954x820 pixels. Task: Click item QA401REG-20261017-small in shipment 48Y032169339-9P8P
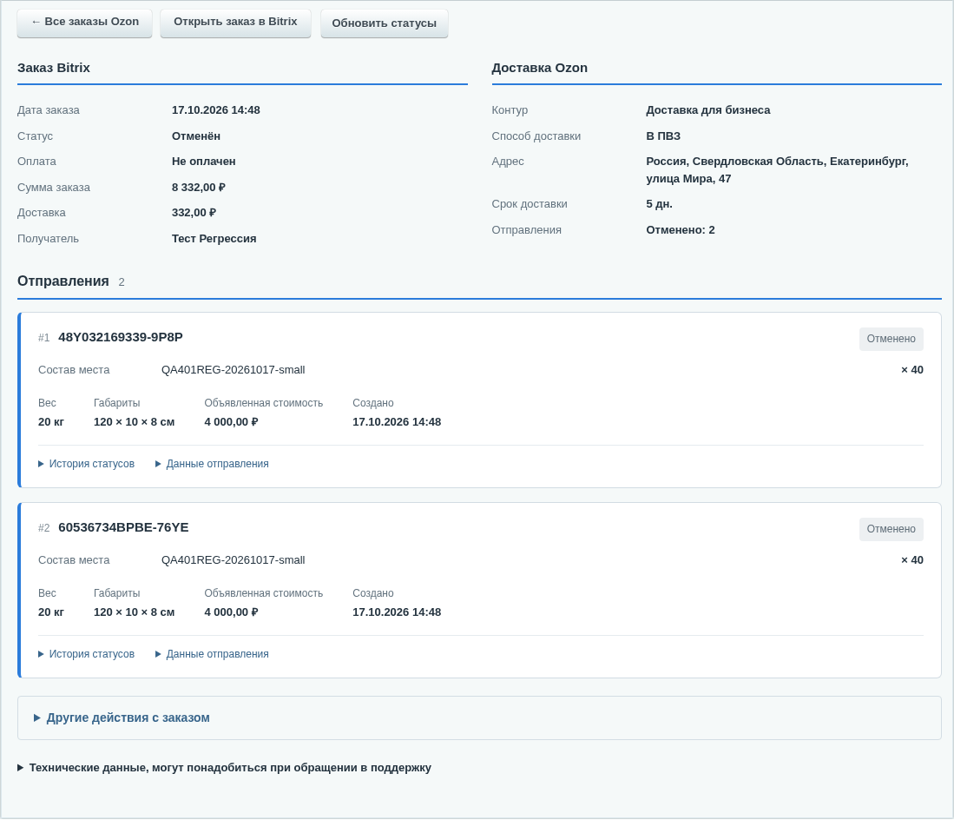tap(233, 370)
